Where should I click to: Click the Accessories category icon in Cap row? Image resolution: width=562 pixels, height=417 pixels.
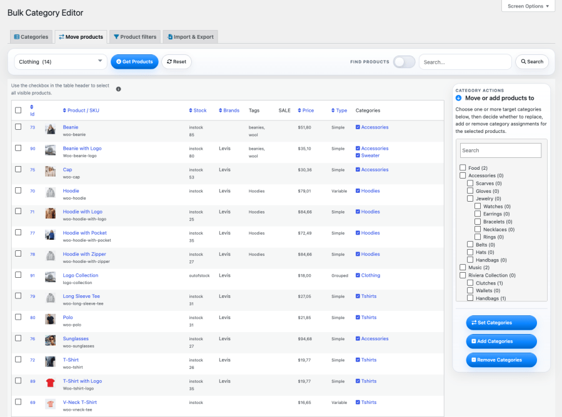click(x=358, y=170)
